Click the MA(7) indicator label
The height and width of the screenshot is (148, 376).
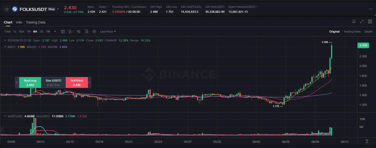[11, 47]
